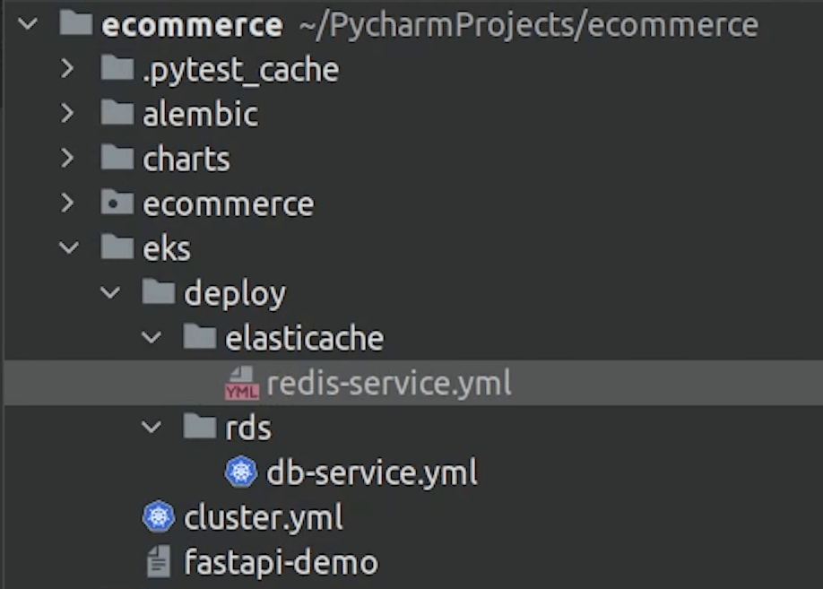The width and height of the screenshot is (823, 589).
Task: Click the folder icon next to charts
Action: coord(117,159)
